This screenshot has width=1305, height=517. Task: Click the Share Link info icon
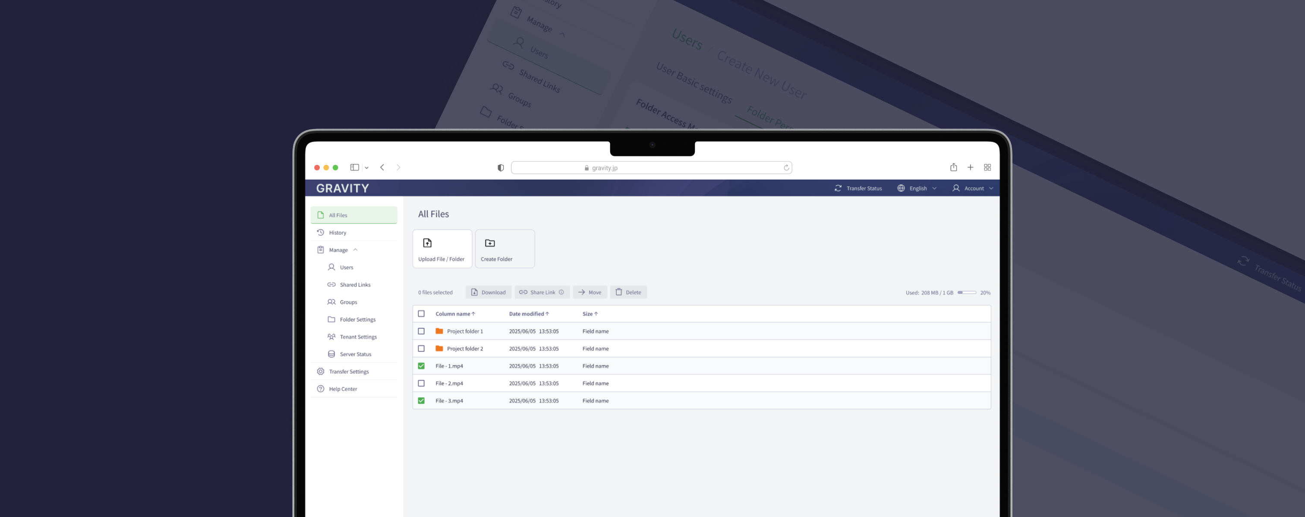[x=561, y=292]
